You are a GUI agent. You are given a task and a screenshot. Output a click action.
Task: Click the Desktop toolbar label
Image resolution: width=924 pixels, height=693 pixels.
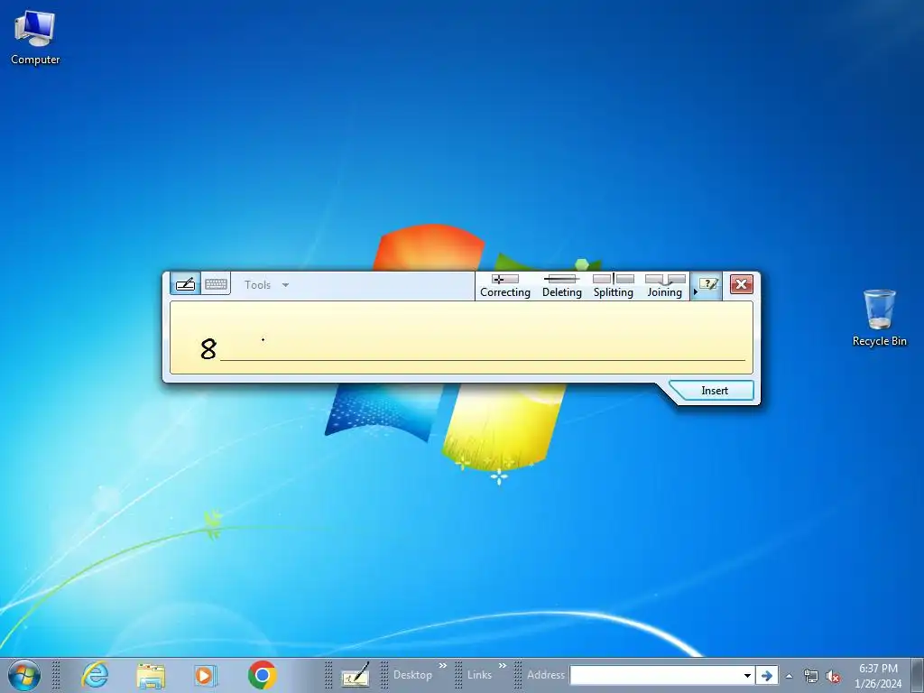tap(412, 675)
